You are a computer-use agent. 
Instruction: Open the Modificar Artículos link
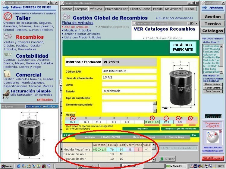[77, 30]
